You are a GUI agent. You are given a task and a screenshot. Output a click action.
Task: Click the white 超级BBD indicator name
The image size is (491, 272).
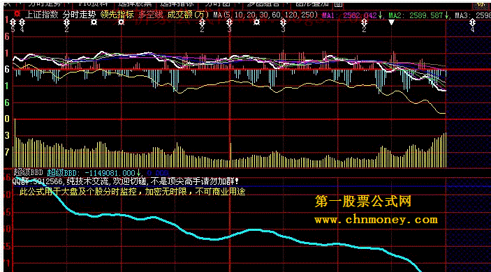pyautogui.click(x=28, y=172)
